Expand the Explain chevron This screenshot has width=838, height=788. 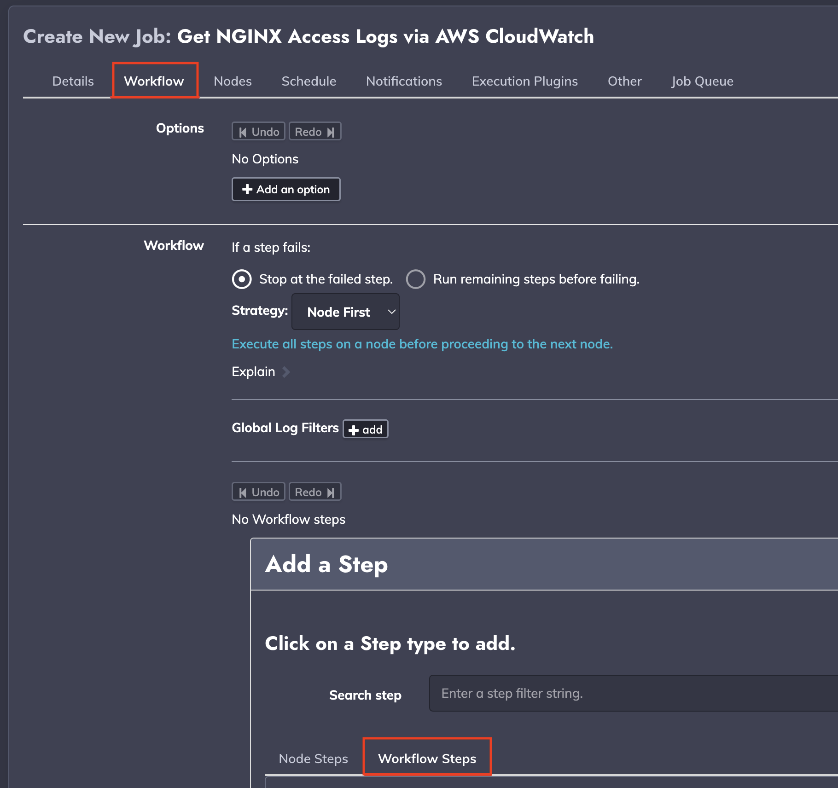(x=285, y=372)
